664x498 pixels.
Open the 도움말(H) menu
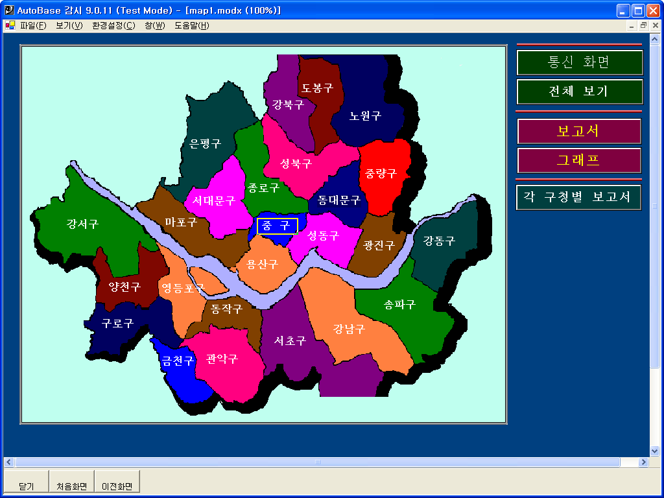192,25
